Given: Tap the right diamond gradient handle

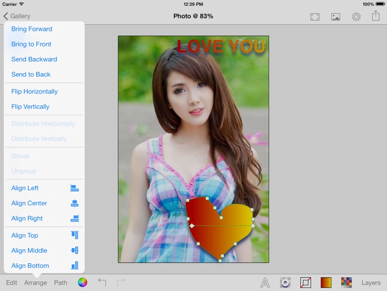Looking at the screenshot, I should [x=253, y=226].
